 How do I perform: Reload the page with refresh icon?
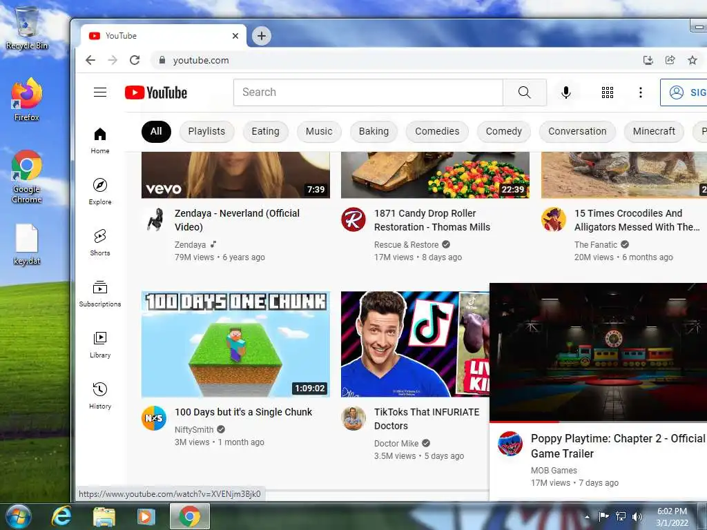tap(135, 60)
